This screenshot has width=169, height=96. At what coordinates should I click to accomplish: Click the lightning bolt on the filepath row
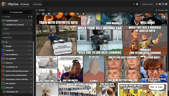[29, 46]
